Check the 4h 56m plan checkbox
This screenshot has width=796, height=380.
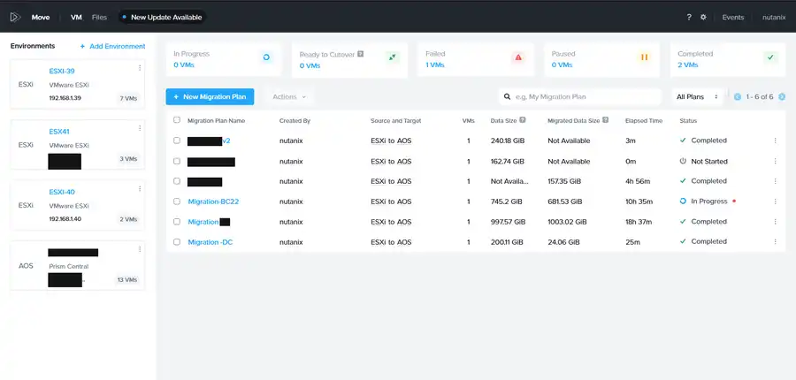click(177, 181)
